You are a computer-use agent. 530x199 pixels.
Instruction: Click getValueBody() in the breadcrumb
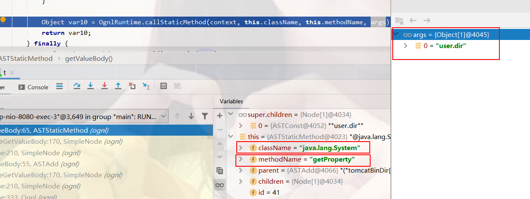(88, 58)
